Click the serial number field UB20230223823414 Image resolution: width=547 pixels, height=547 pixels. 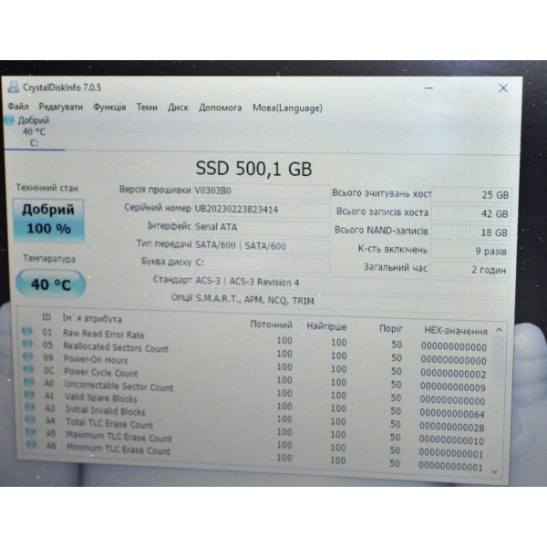[262, 210]
